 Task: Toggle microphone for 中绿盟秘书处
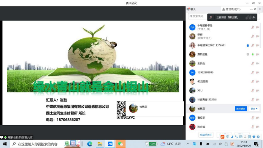(253, 27)
